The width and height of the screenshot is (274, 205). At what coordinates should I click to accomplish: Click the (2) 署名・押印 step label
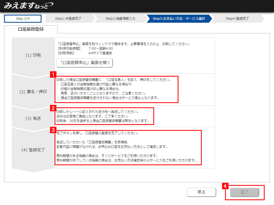click(33, 92)
